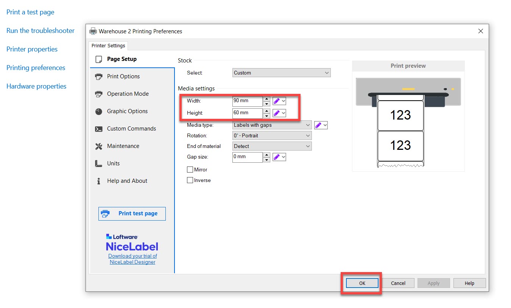Open the Stock Select dropdown
This screenshot has width=511, height=308.
point(281,73)
